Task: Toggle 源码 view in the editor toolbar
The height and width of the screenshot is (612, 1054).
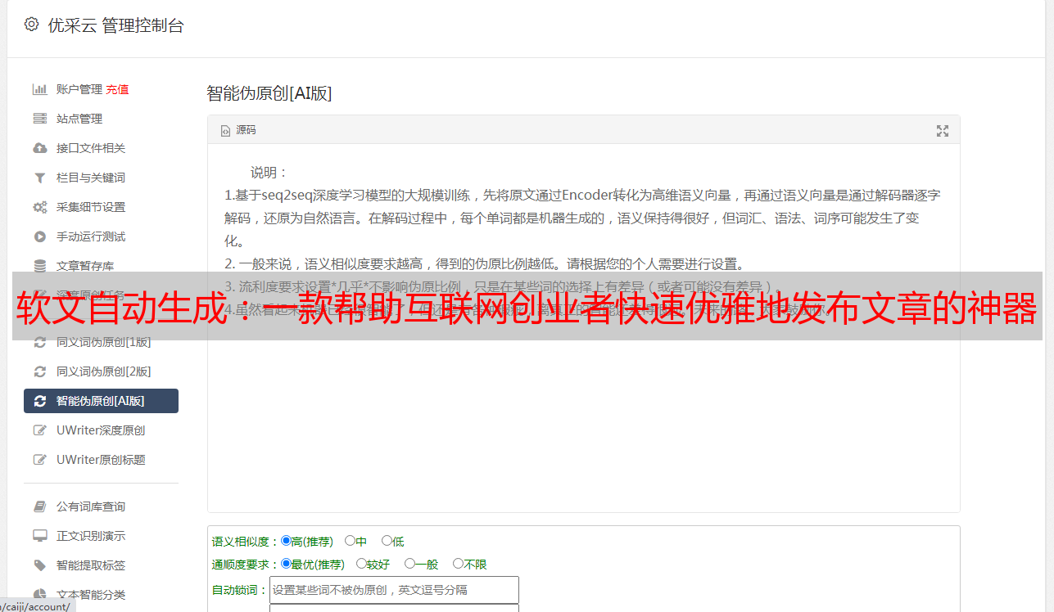Action: 238,130
